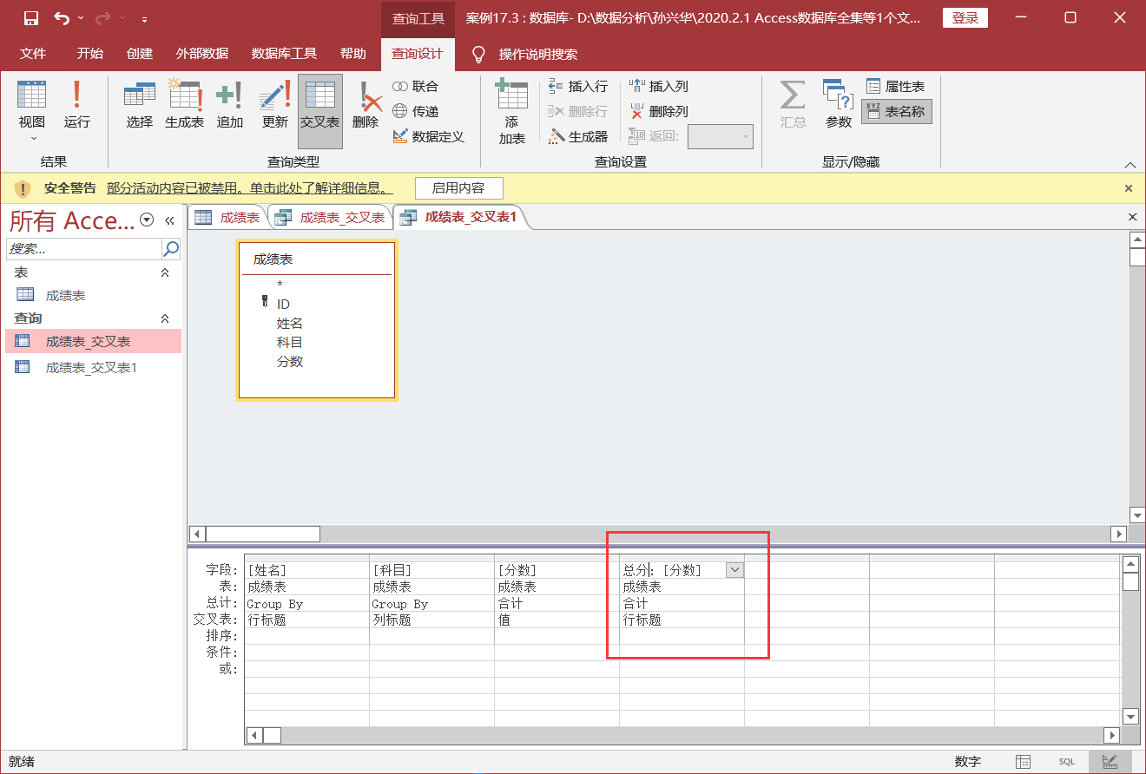Open the 总分: [分数] field dropdown arrow
This screenshot has width=1146, height=774.
tap(734, 570)
